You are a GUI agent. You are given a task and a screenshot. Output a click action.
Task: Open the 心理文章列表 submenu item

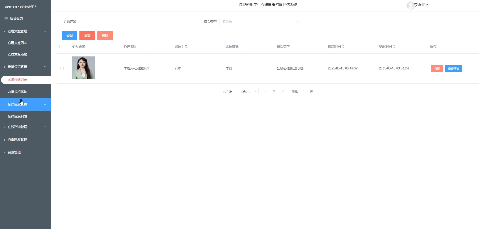point(17,43)
